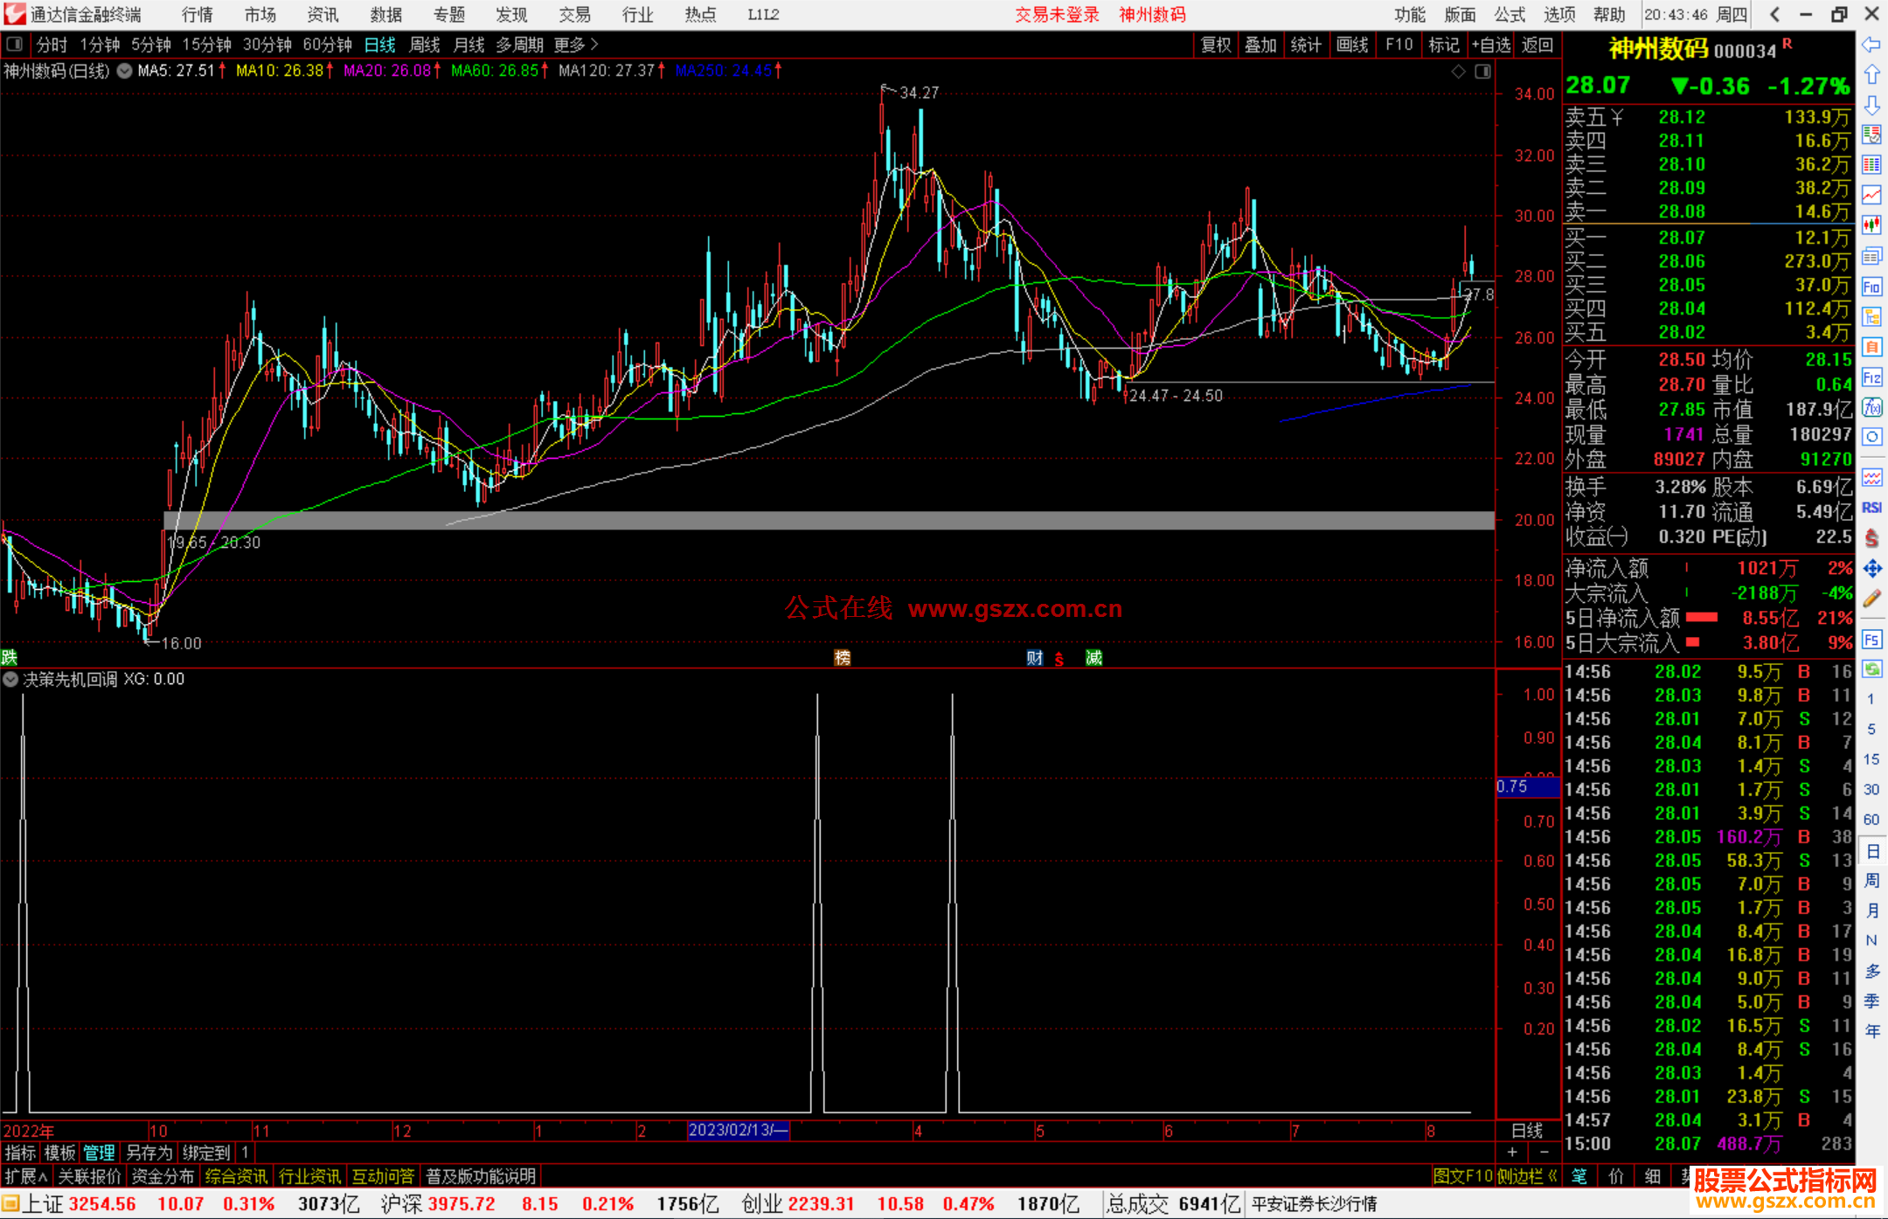Click the +自选 add to watchlist button
The width and height of the screenshot is (1888, 1219).
[x=1490, y=45]
